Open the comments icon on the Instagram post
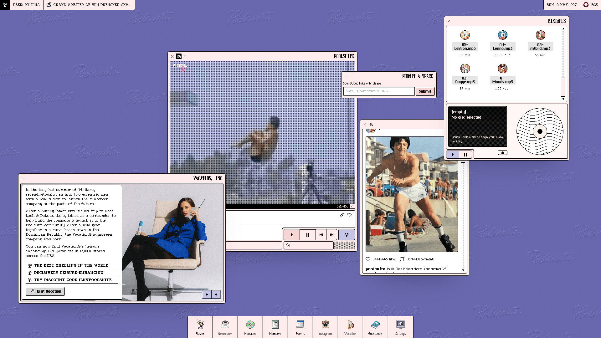This screenshot has width=601, height=338. [402, 259]
